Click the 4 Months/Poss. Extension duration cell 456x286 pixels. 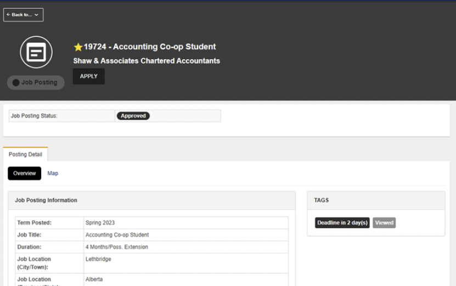point(117,247)
